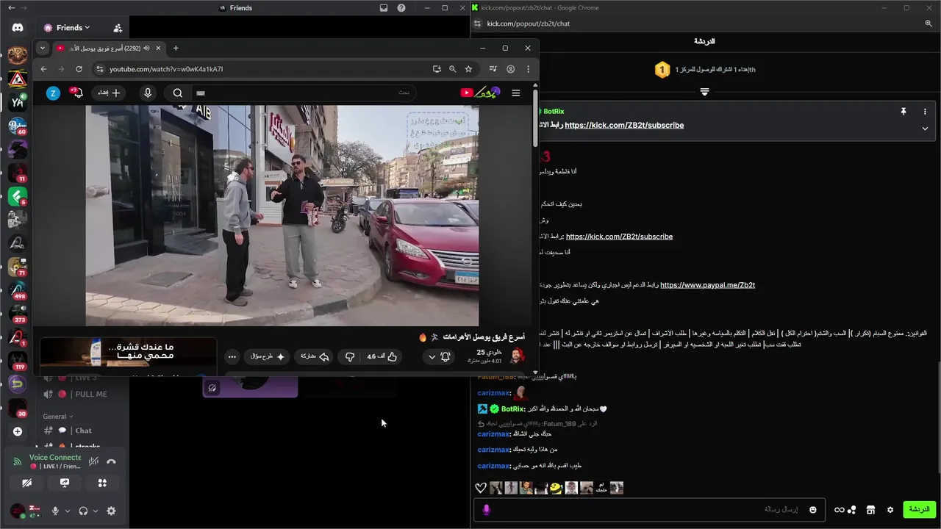The height and width of the screenshot is (529, 941).
Task: Open Discord activities launcher icon
Action: click(x=102, y=483)
